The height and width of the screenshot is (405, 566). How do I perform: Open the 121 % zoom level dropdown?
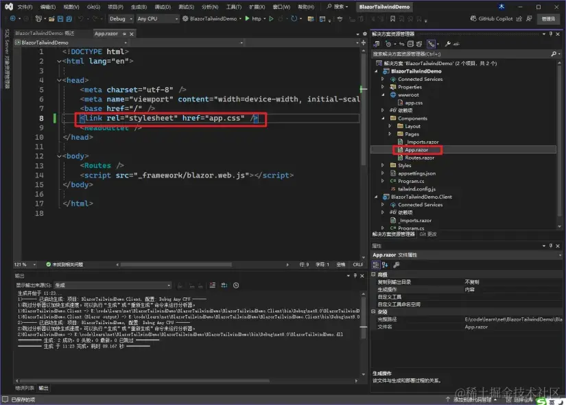25,265
